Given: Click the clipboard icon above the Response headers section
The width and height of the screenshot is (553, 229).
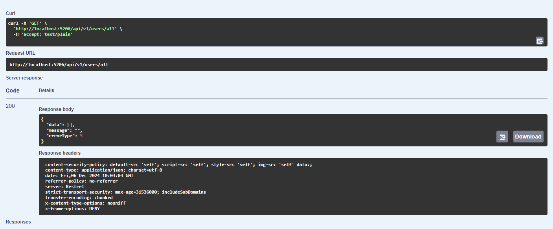Looking at the screenshot, I should pos(502,136).
